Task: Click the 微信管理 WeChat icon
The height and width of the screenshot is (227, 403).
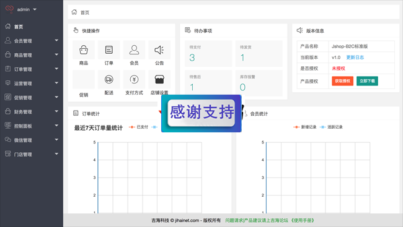Action: 8,140
